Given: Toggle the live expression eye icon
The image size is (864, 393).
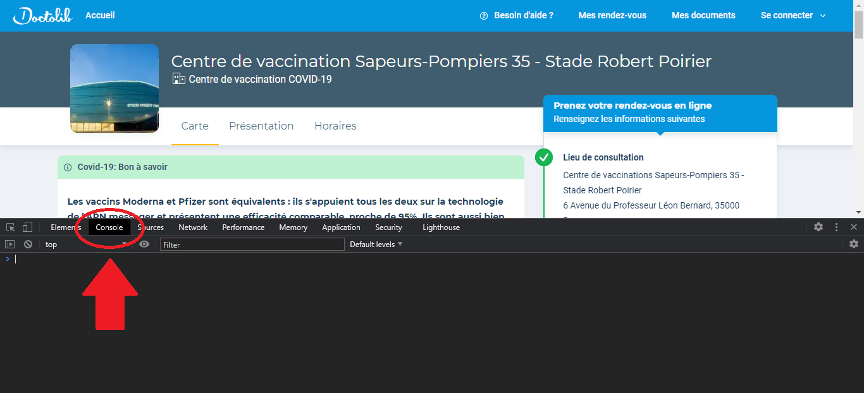Looking at the screenshot, I should [x=144, y=244].
